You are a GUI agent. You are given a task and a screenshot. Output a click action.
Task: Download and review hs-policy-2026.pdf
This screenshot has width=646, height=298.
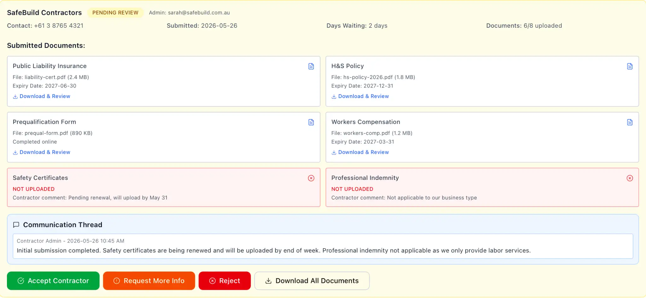click(360, 96)
